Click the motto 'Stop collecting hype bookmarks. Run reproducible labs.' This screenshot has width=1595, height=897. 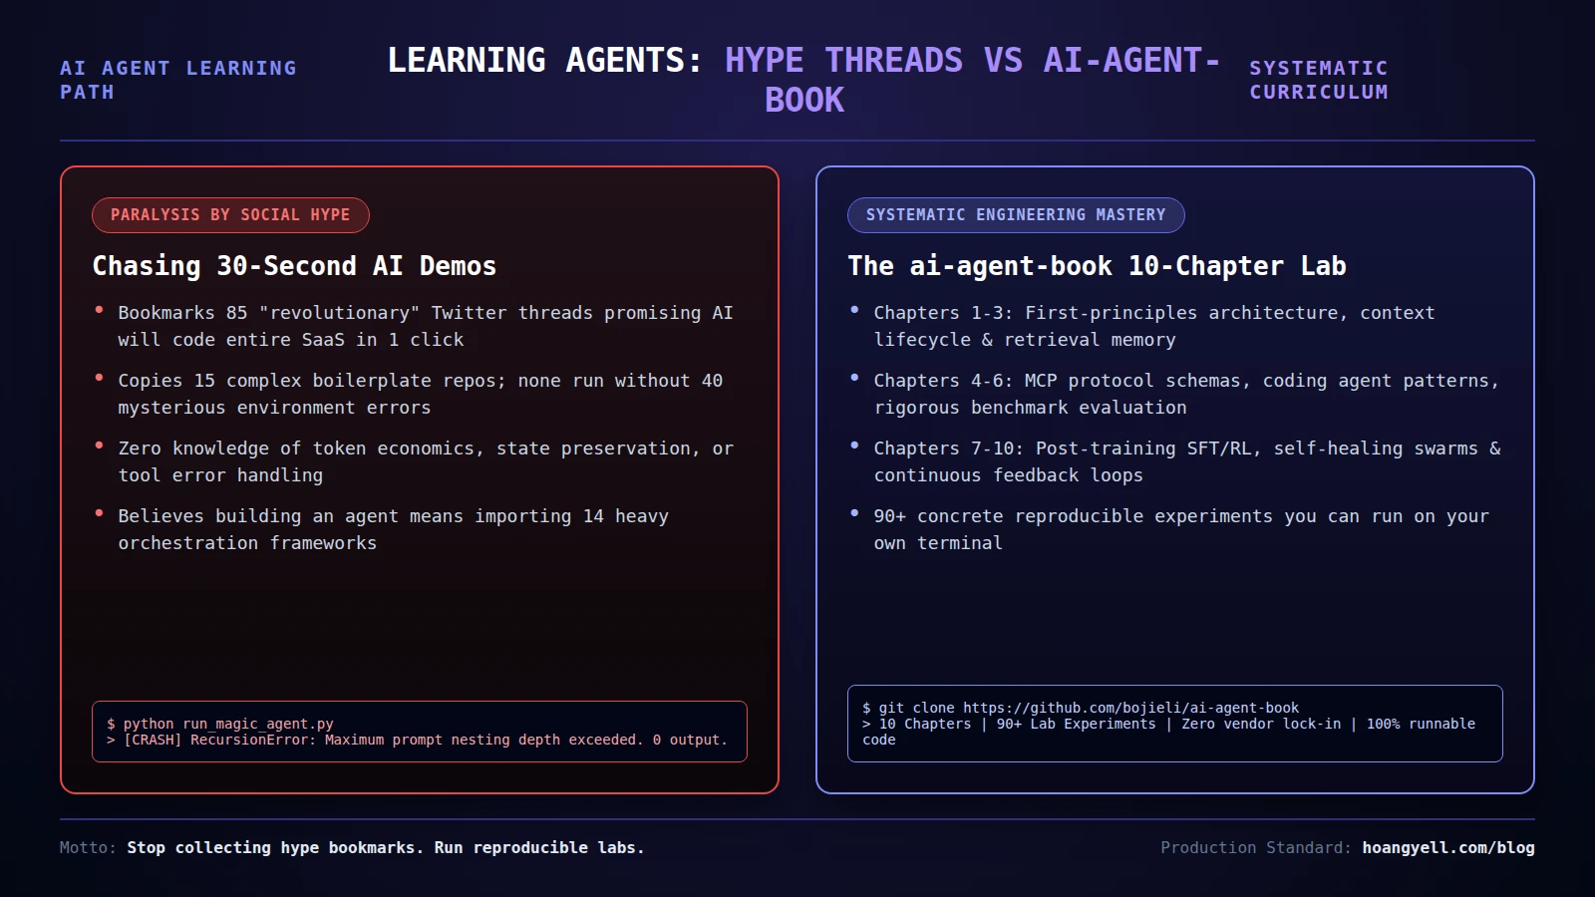point(386,847)
